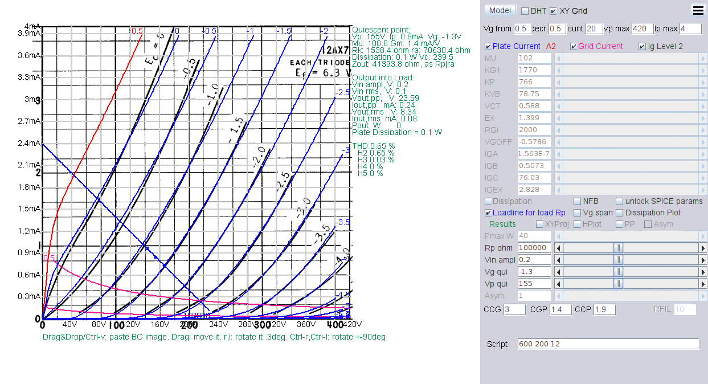
Task: Click right arrow of Vp qui slider
Action: pyautogui.click(x=703, y=284)
